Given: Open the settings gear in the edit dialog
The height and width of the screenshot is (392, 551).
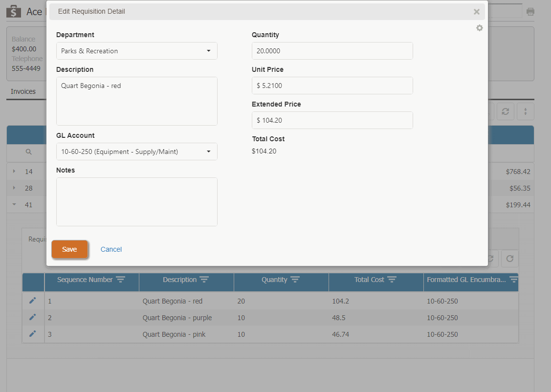Looking at the screenshot, I should 480,28.
